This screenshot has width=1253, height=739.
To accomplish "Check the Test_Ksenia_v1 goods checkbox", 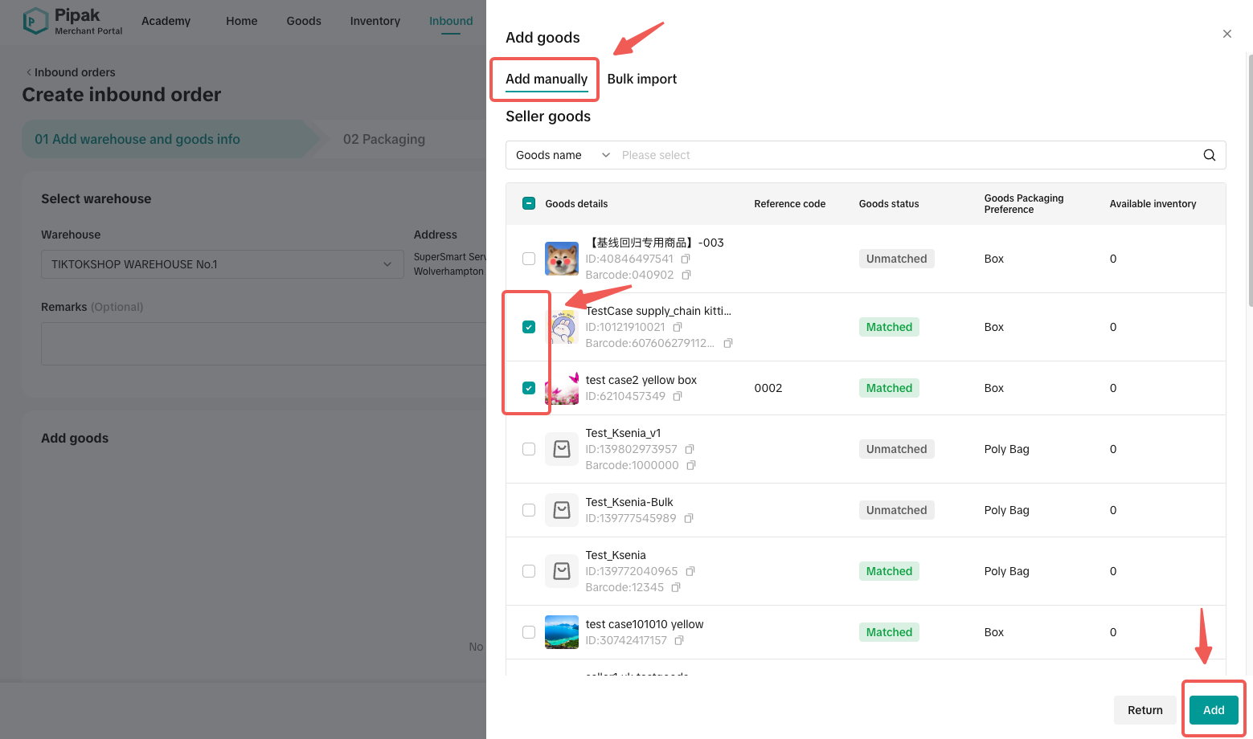I will 529,449.
